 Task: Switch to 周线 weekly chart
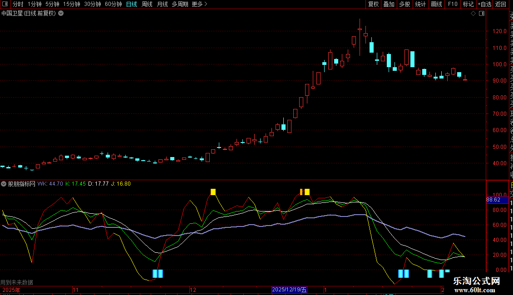coord(147,4)
